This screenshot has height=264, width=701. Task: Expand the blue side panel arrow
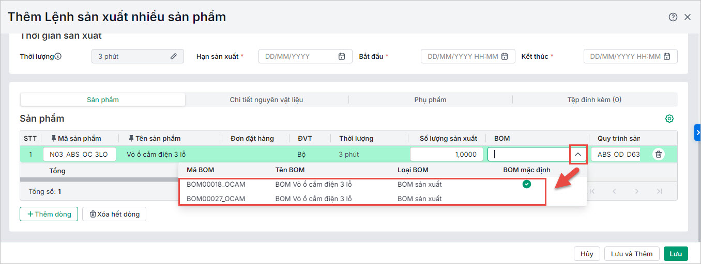pyautogui.click(x=697, y=133)
